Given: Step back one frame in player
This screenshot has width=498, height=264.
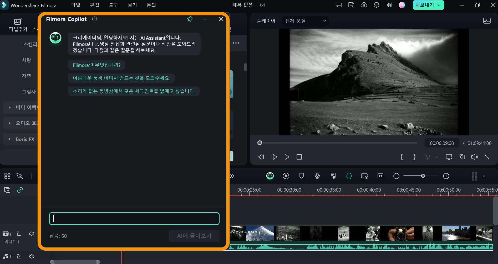Looking at the screenshot, I should [x=261, y=157].
